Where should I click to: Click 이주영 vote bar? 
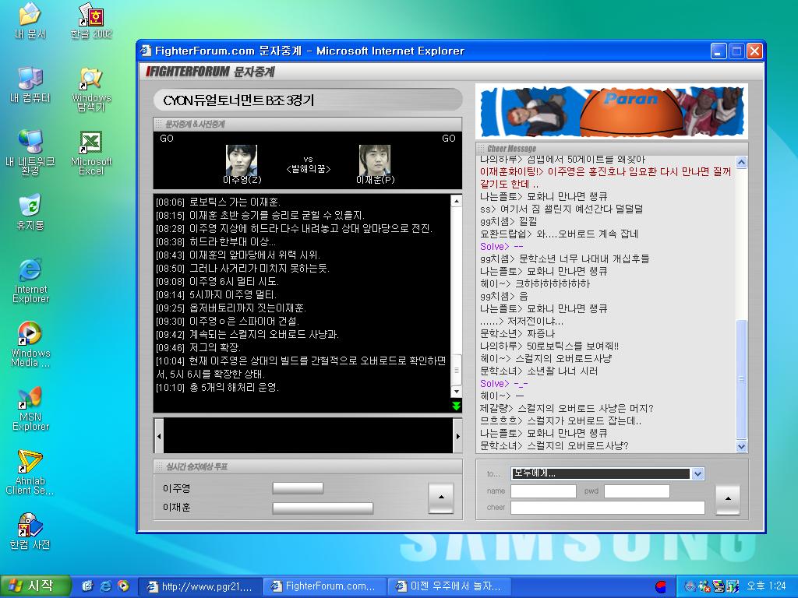coord(298,488)
